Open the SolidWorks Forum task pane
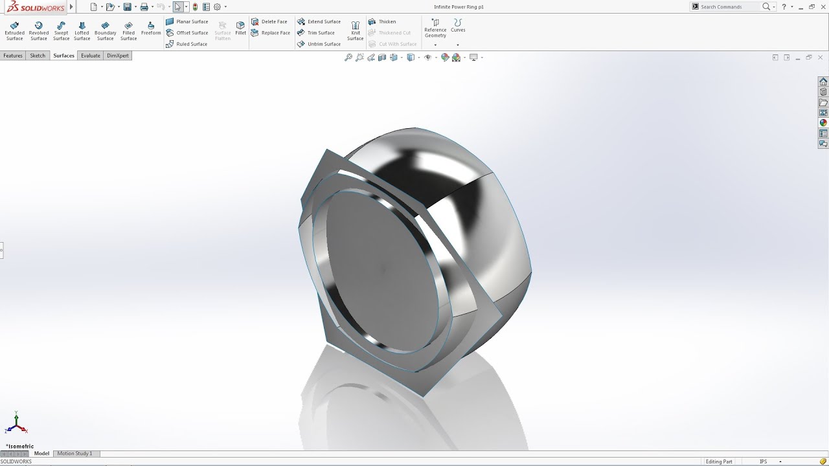 click(x=823, y=144)
